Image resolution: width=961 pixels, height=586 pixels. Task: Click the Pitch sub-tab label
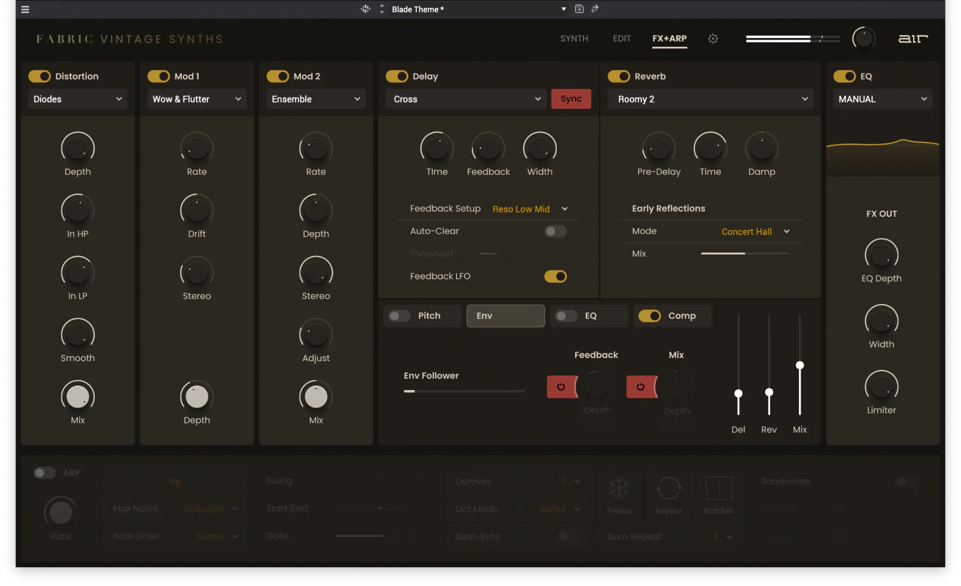click(x=429, y=316)
